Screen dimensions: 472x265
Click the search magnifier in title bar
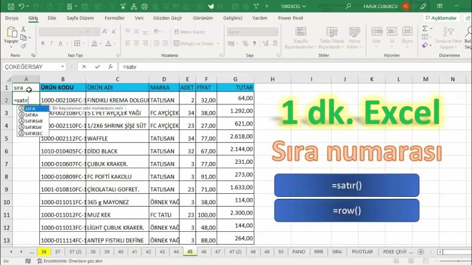pos(348,6)
